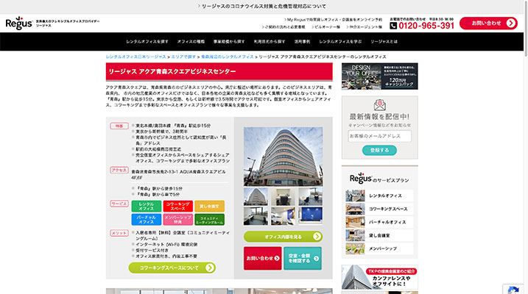
Task: Click the arrow icon on header お問い合わせ button
Action: pyautogui.click(x=510, y=24)
